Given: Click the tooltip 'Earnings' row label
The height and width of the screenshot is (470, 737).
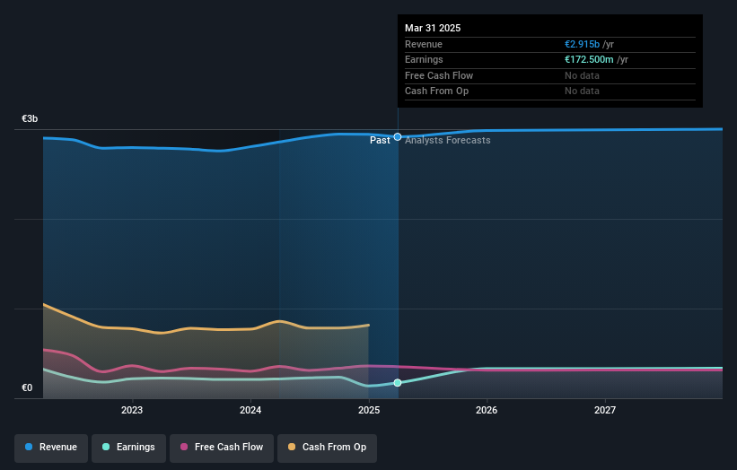Looking at the screenshot, I should tap(424, 59).
